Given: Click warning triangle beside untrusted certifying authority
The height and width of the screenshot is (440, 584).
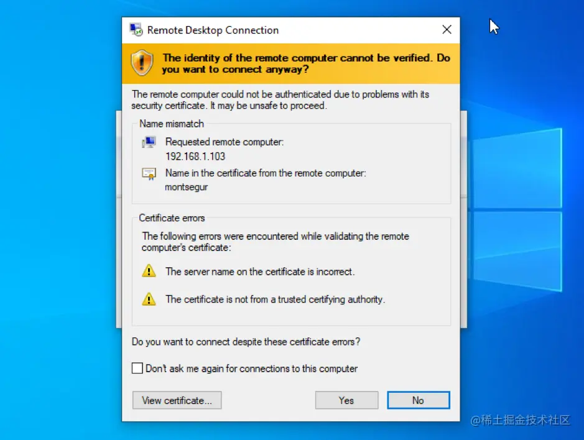Looking at the screenshot, I should tap(149, 299).
